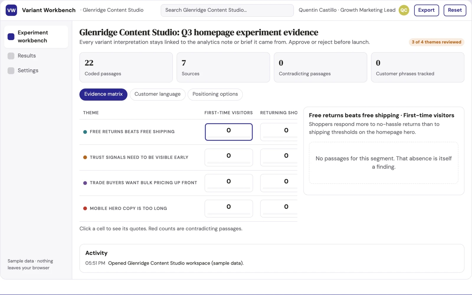The image size is (472, 295).
Task: Click the Mobile Hero Copy Is Too Long theme
Action: pos(128,209)
